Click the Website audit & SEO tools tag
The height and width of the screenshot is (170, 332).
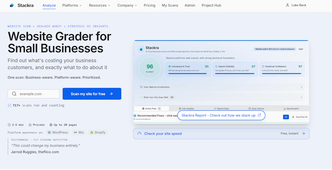click(274, 49)
